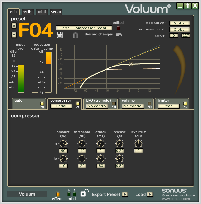Enable the volume OFF switch
Screen dimensions: 201x204
click(x=149, y=104)
